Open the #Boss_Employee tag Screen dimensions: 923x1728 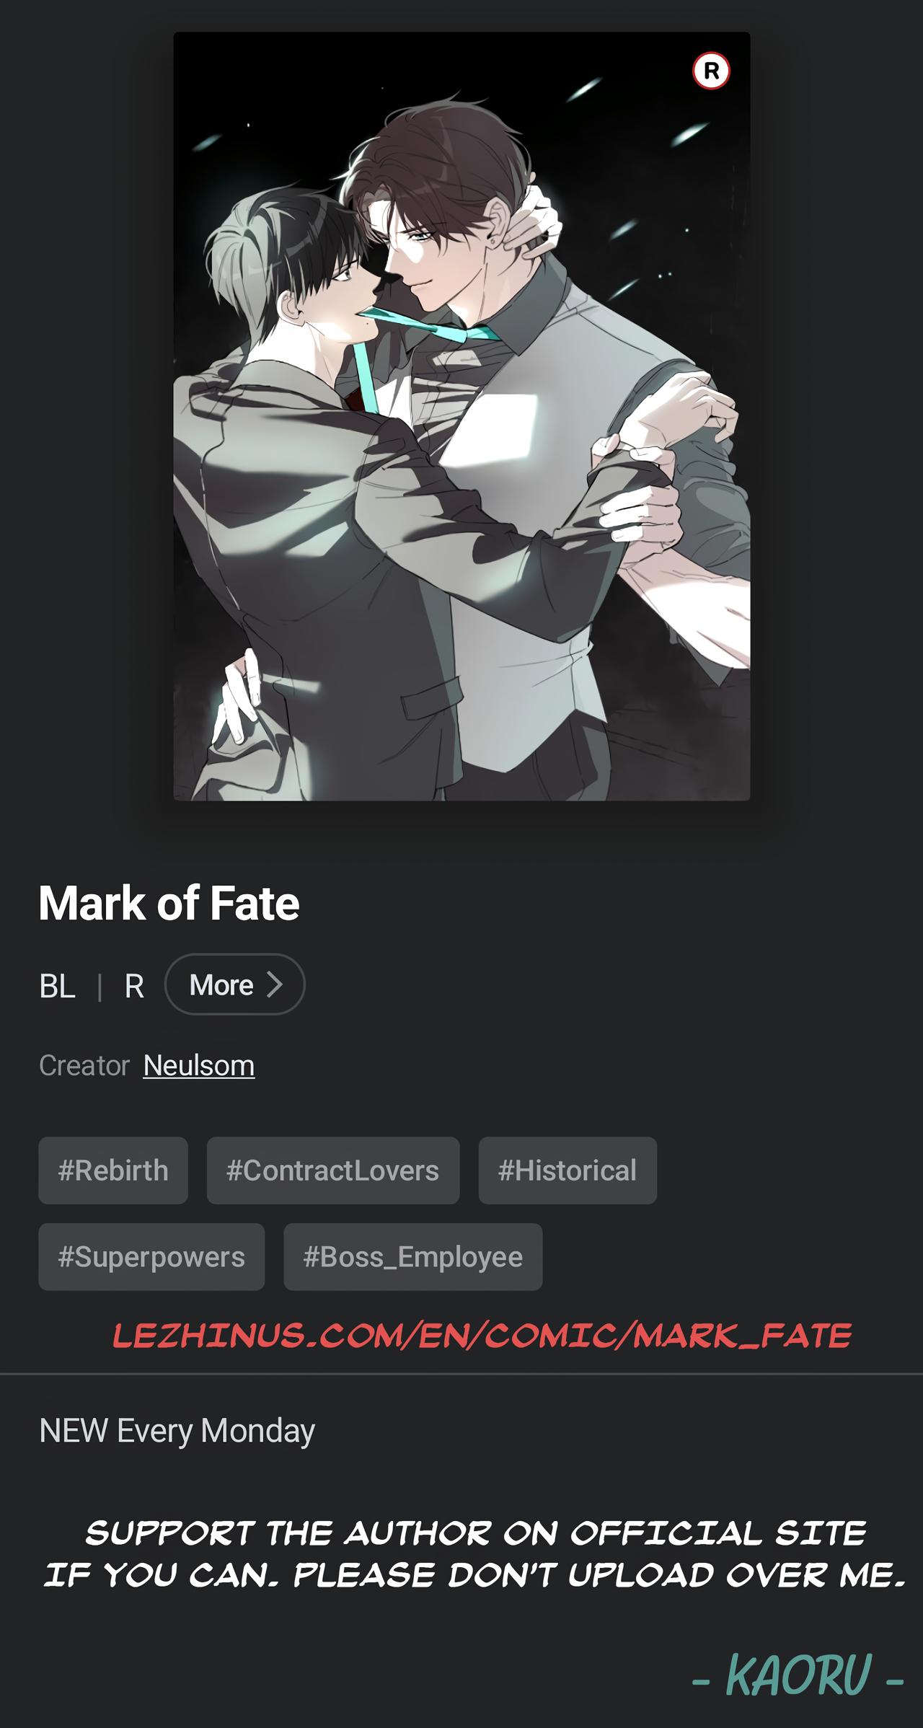tap(413, 1256)
